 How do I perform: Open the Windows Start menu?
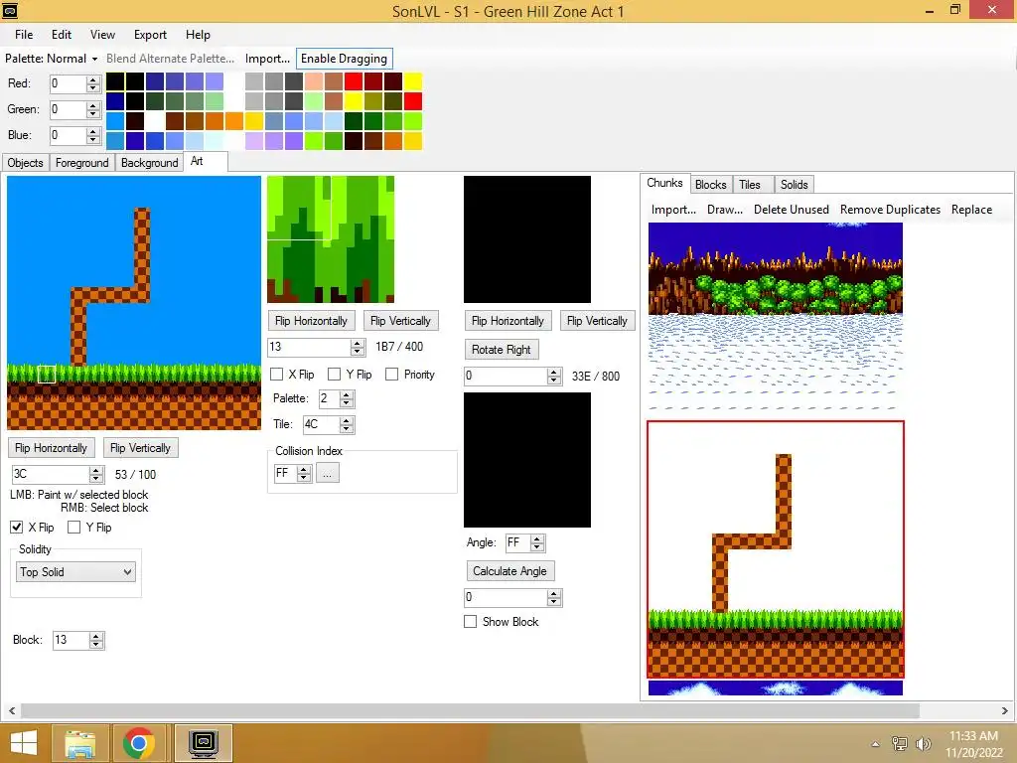tap(24, 743)
